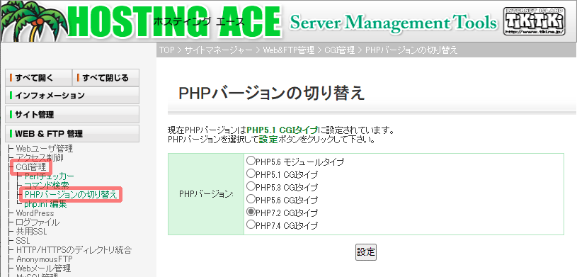Open AnonymousFTP in sidebar
Image resolution: width=577 pixels, height=277 pixels.
(45, 259)
